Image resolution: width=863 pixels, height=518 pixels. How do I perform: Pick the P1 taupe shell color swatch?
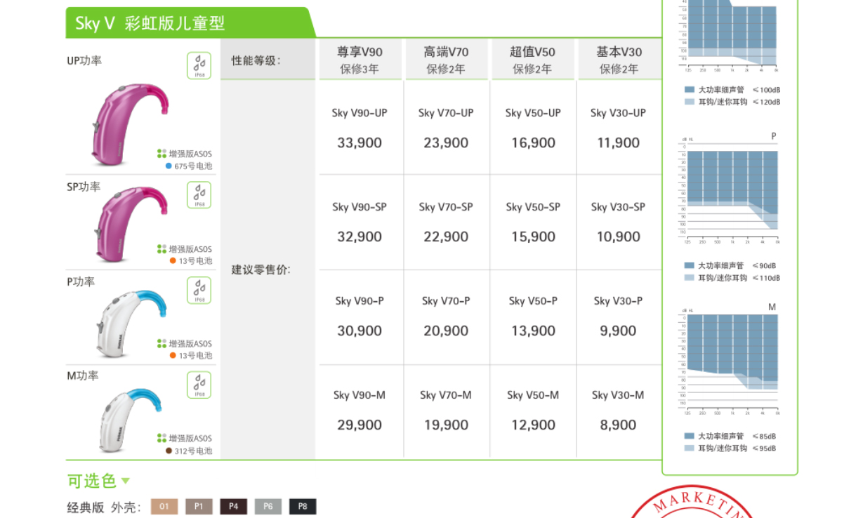pyautogui.click(x=199, y=506)
